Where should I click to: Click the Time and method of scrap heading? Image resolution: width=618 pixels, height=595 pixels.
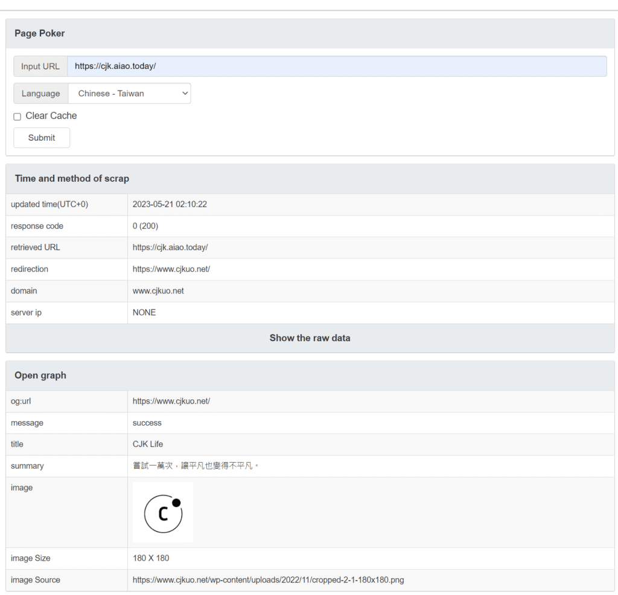click(x=72, y=179)
